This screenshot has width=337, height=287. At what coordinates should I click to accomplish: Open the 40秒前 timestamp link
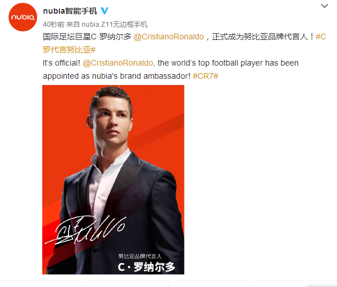(x=54, y=25)
